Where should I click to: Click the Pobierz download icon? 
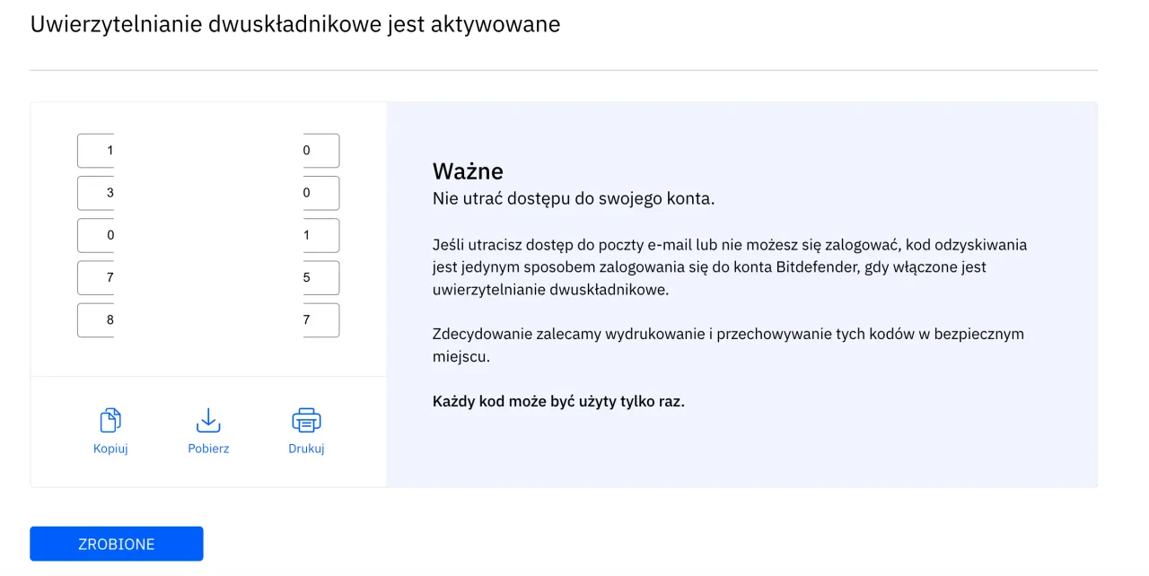[x=208, y=418]
